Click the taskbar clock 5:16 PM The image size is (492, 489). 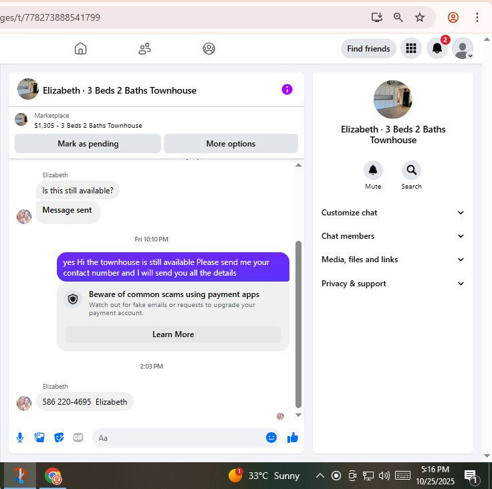(435, 476)
